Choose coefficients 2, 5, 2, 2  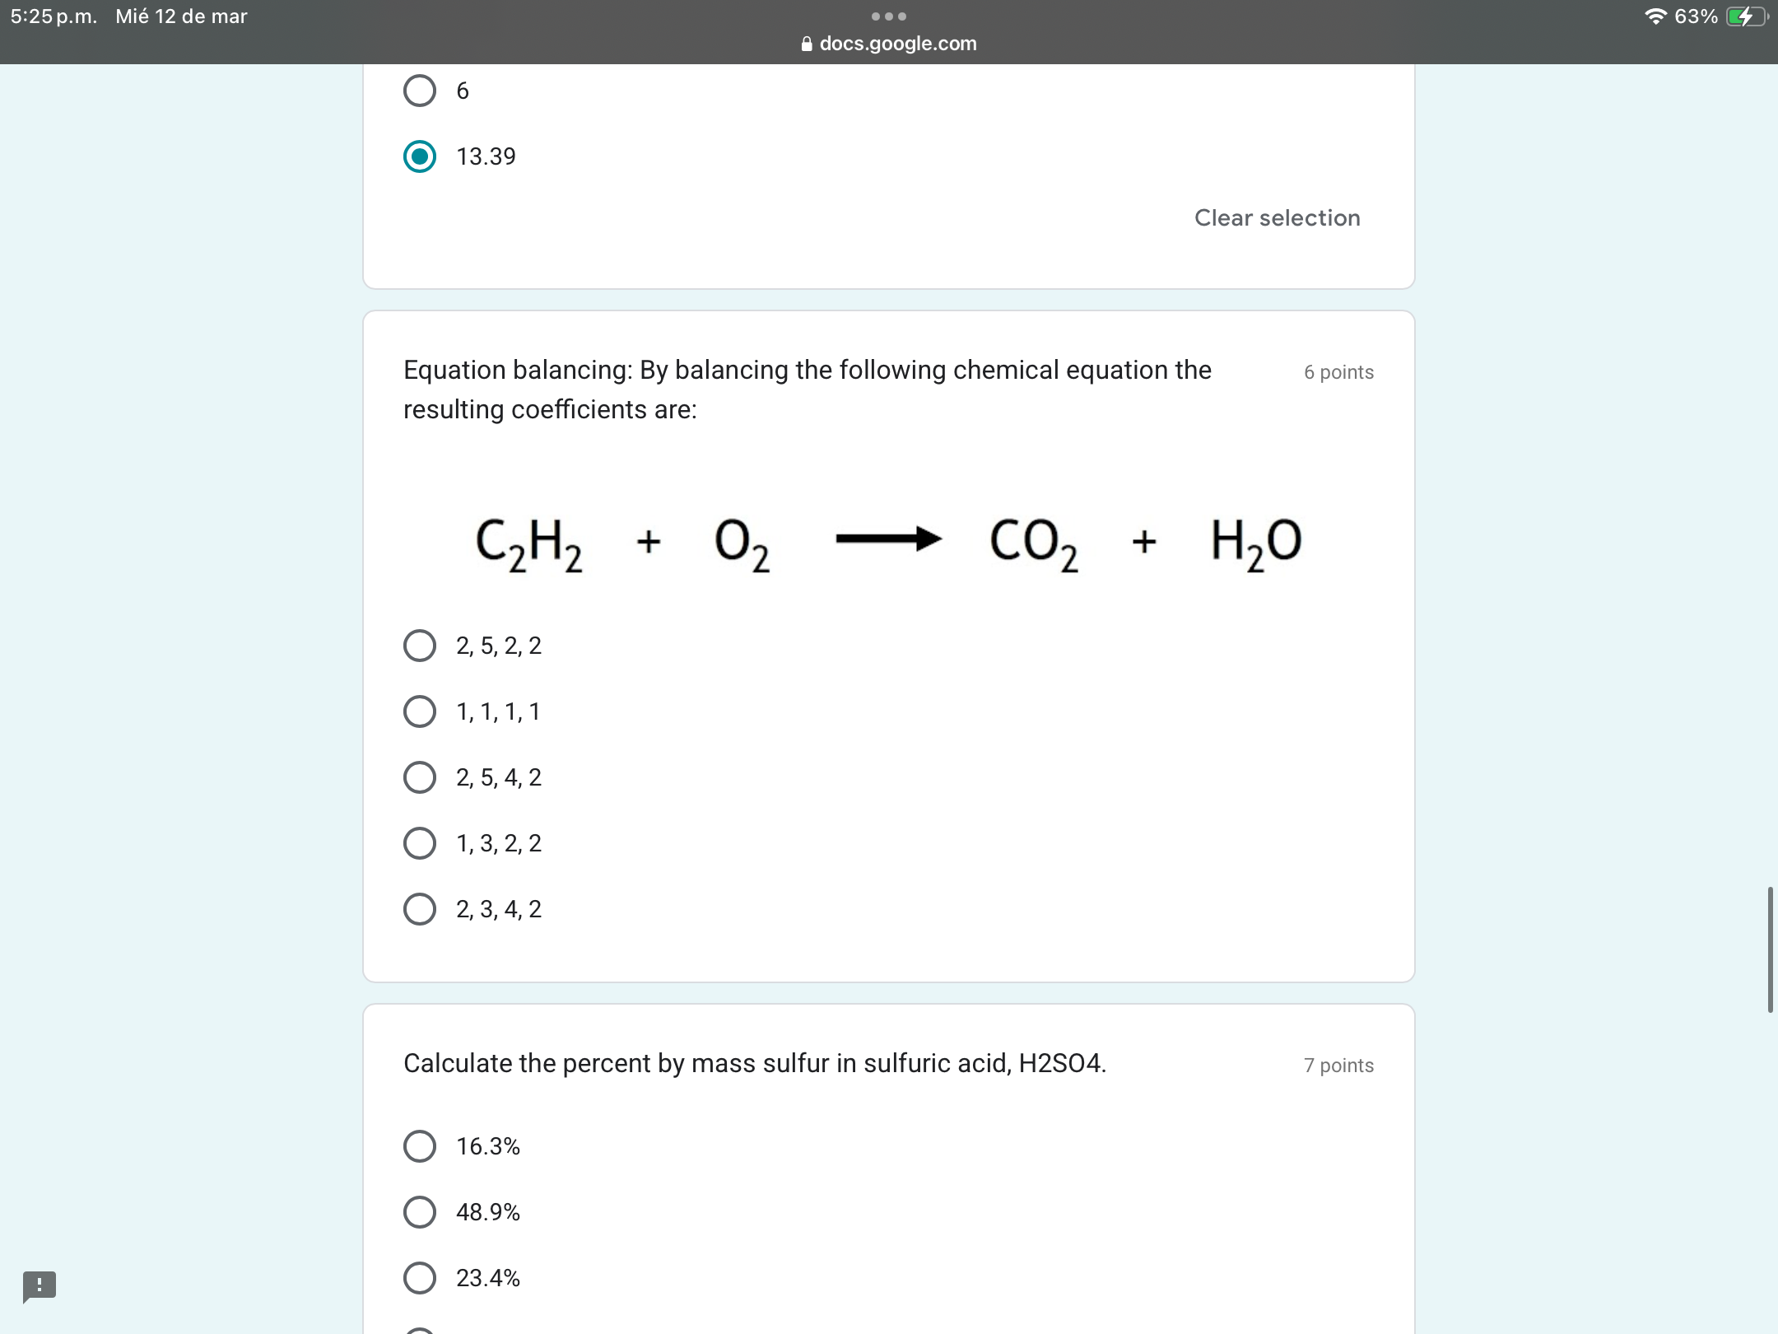(x=420, y=646)
